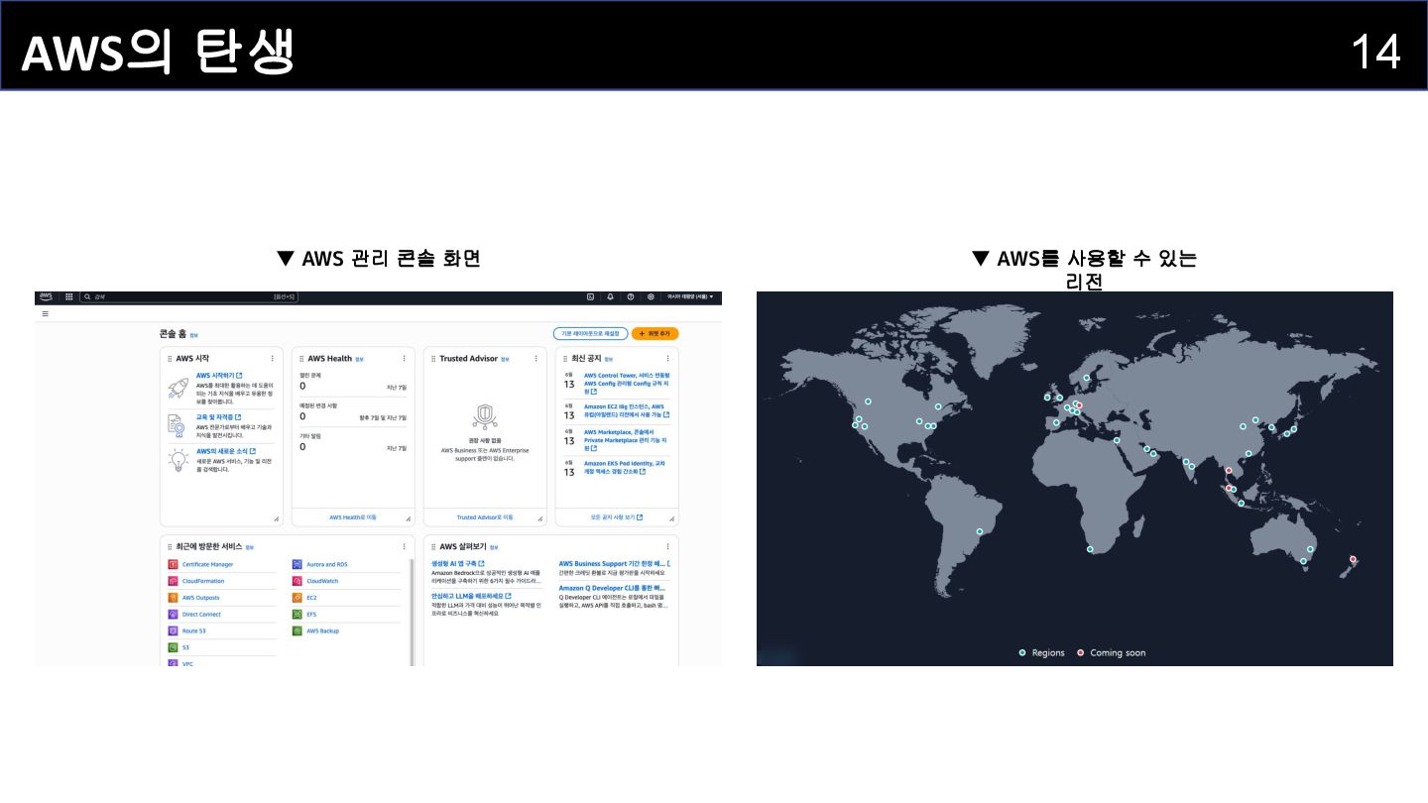Click the orange 위젯 추가 button

click(655, 334)
